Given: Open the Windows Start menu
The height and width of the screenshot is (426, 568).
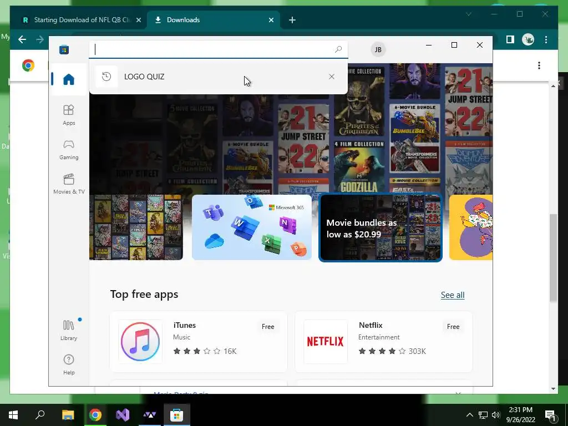Looking at the screenshot, I should click(x=13, y=415).
